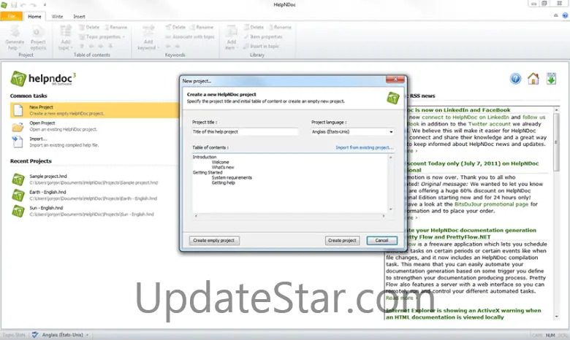Select New Project under Common tasks
Image resolution: width=570 pixels, height=340 pixels.
[94, 110]
